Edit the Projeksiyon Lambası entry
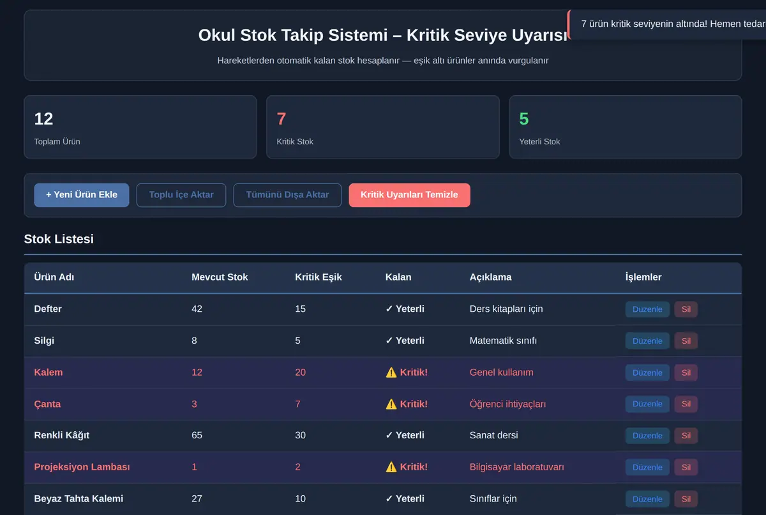This screenshot has width=766, height=515. coord(647,468)
